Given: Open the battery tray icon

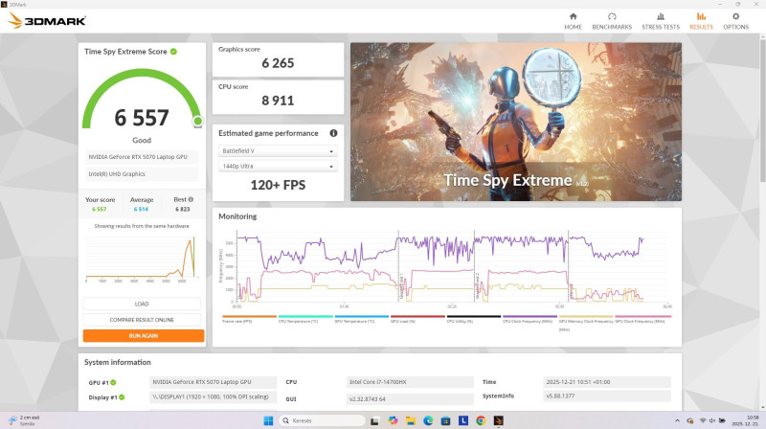Looking at the screenshot, I should point(722,420).
